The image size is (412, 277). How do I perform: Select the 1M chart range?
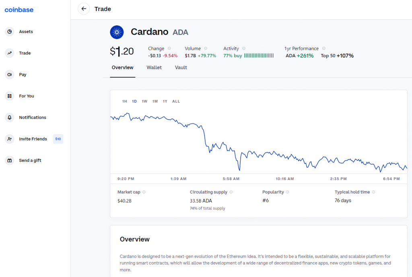click(x=155, y=101)
